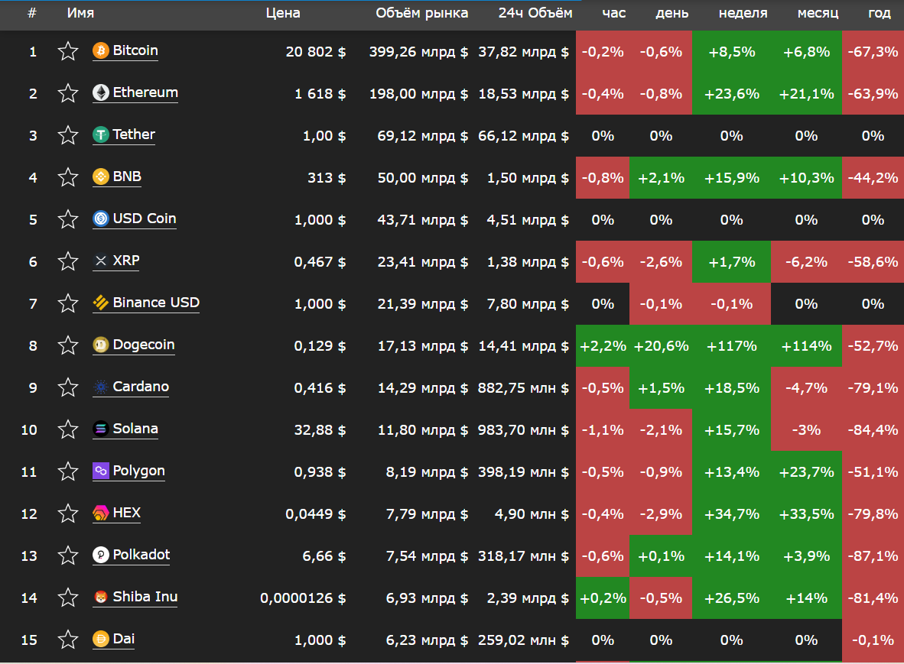Click the BNB coin logo icon

(101, 177)
